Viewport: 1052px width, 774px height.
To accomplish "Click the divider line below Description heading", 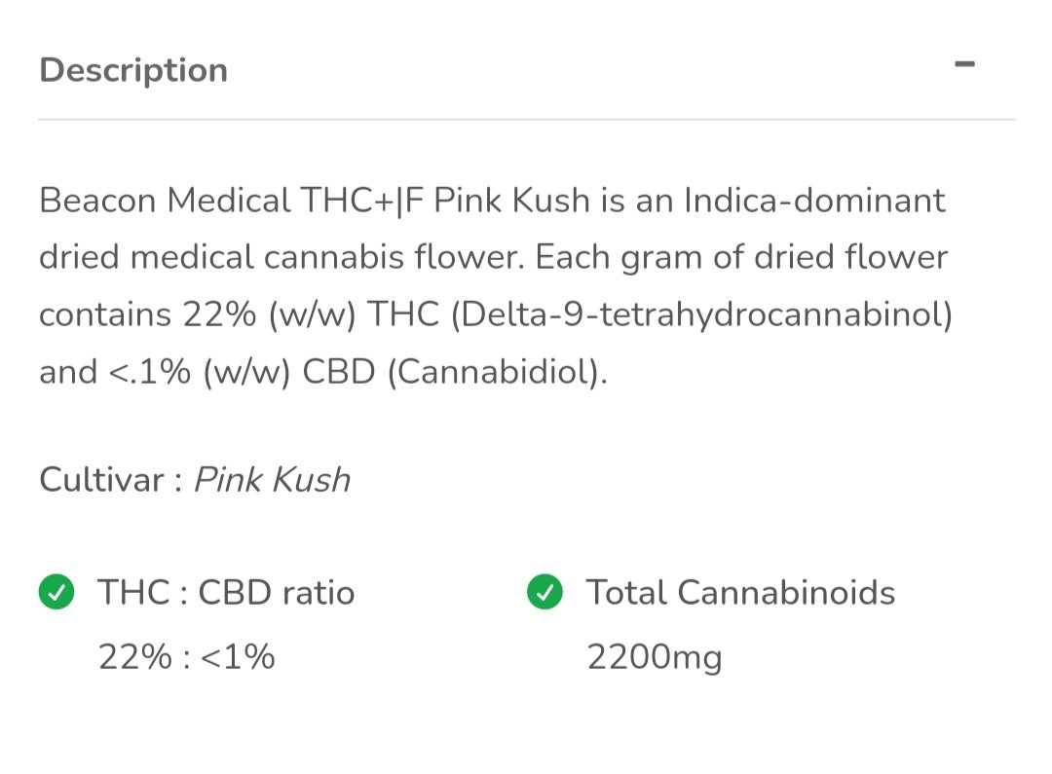I will tap(526, 120).
